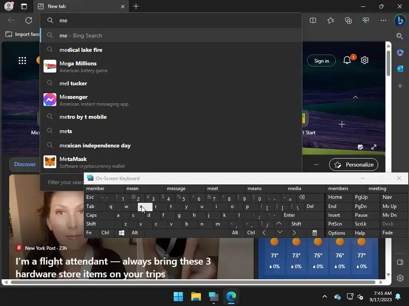Screen dimensions: 409x306
Task: Open Settings and more ellipsis menu
Action: 383,20
